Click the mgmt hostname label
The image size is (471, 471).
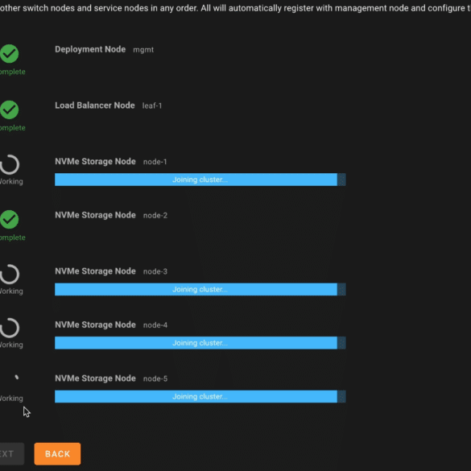tap(143, 50)
